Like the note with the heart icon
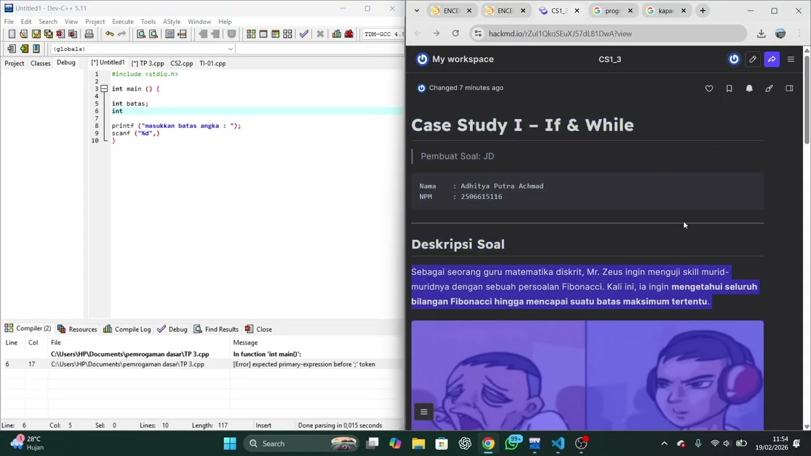 point(709,89)
